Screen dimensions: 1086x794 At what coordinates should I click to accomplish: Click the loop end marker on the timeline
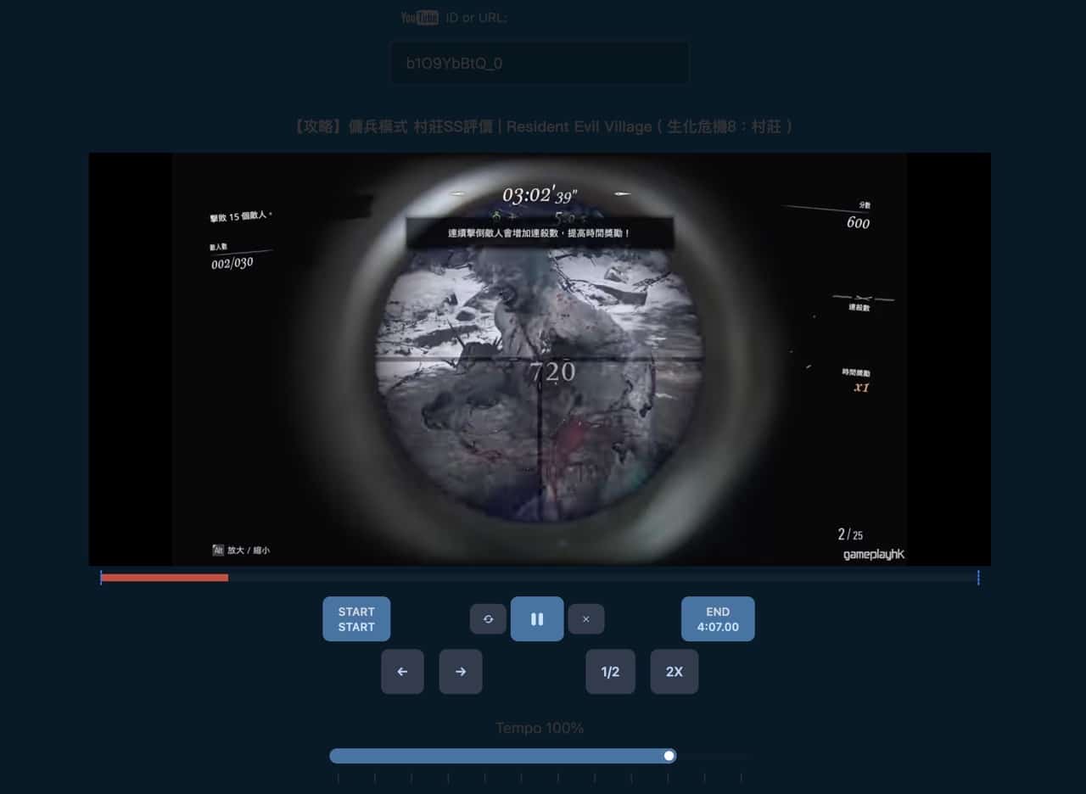[x=978, y=578]
